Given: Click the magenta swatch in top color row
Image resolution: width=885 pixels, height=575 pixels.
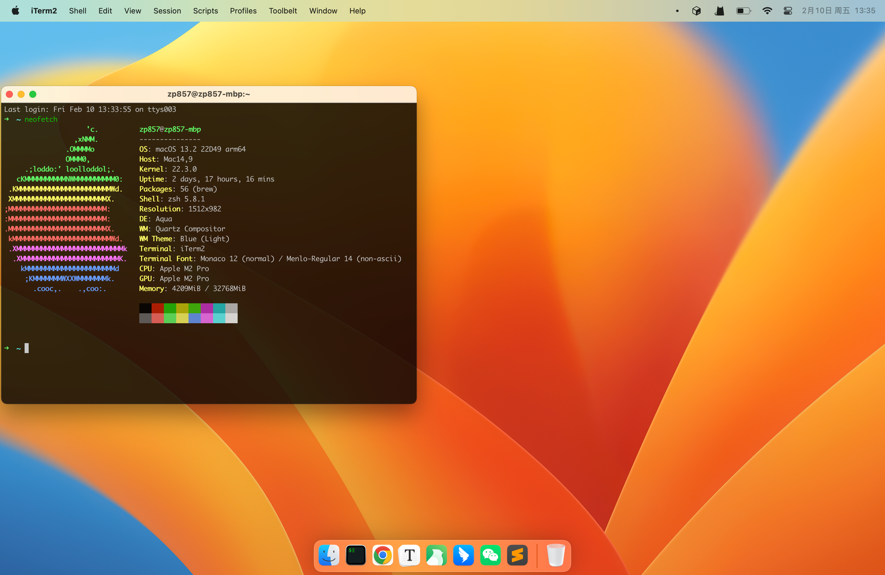Looking at the screenshot, I should click(207, 308).
